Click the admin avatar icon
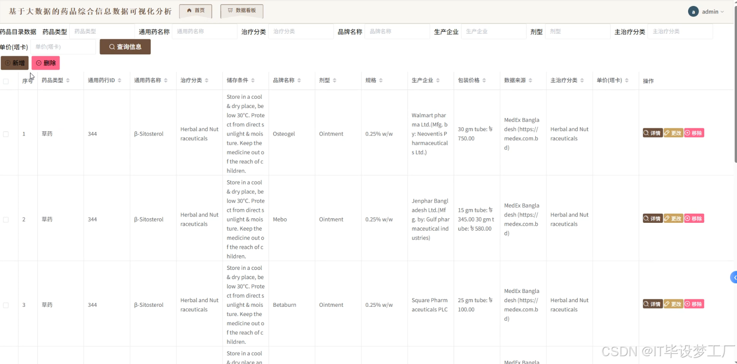Screen dimensions: 737x364 point(693,12)
